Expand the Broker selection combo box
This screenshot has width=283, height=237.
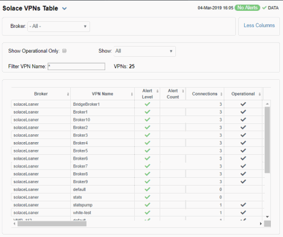point(59,27)
